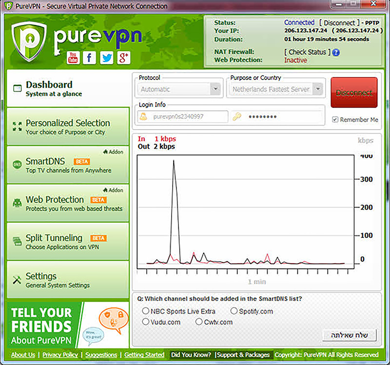
Task: Select the Cwtv.com radio option
Action: coord(199,322)
